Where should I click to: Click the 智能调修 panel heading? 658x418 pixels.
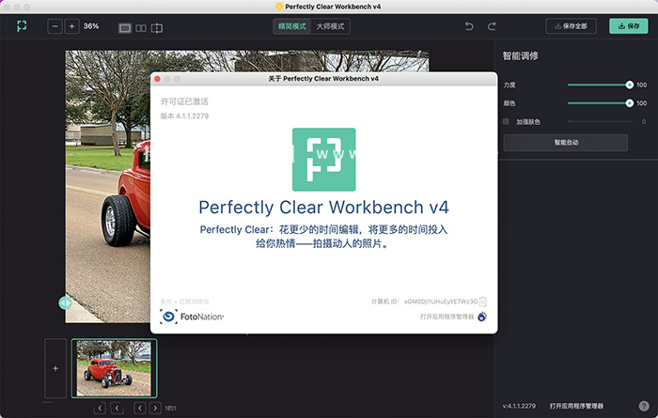pyautogui.click(x=521, y=55)
